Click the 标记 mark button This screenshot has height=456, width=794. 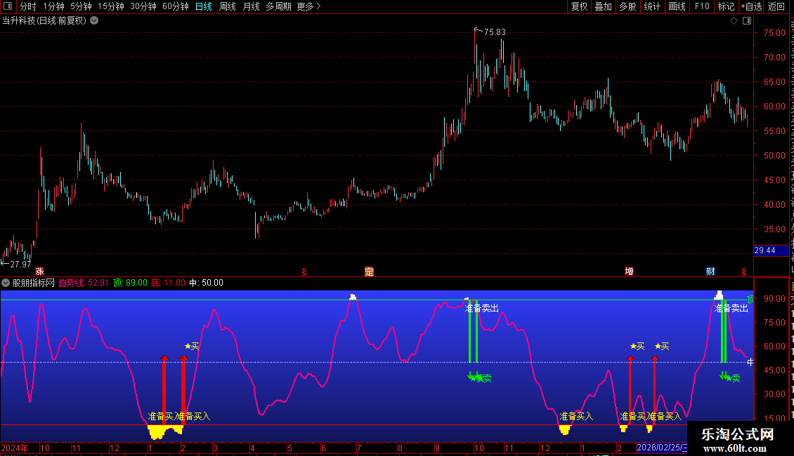click(x=726, y=6)
